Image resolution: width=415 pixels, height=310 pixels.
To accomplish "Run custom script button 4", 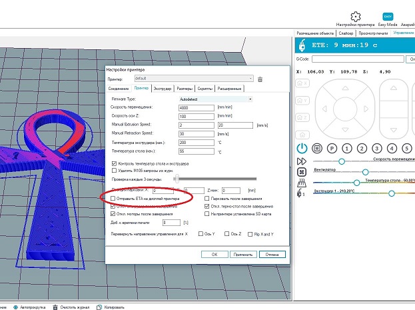I will pos(392,149).
